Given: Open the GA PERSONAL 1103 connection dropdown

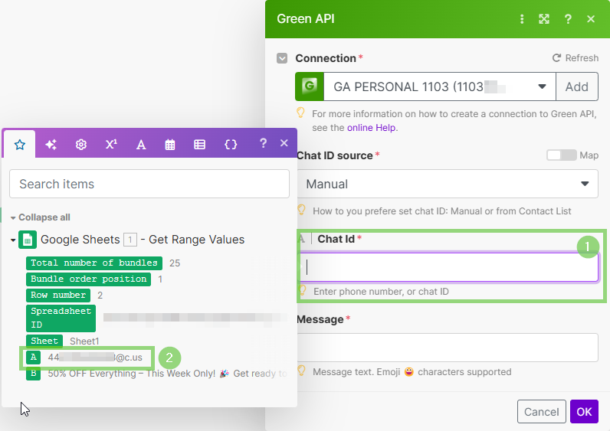Looking at the screenshot, I should (438, 87).
